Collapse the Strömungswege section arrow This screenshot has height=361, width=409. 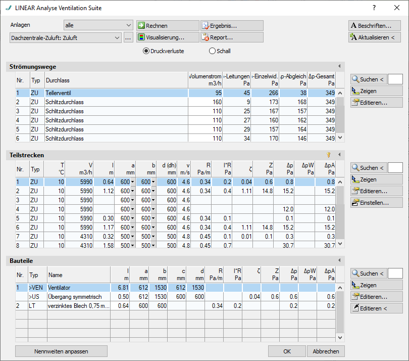339,66
